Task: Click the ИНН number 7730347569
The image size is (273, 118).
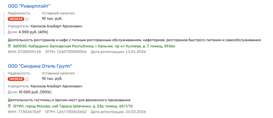Action: [29, 112]
